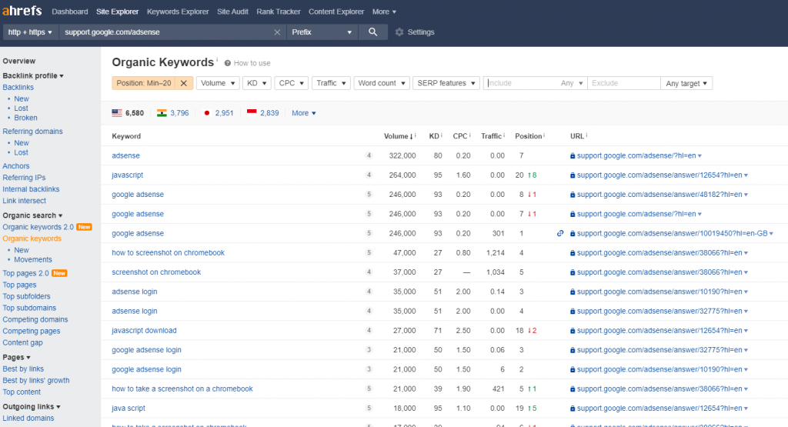The width and height of the screenshot is (788, 427).
Task: Open the http + https protocol dropdown
Action: [x=30, y=32]
